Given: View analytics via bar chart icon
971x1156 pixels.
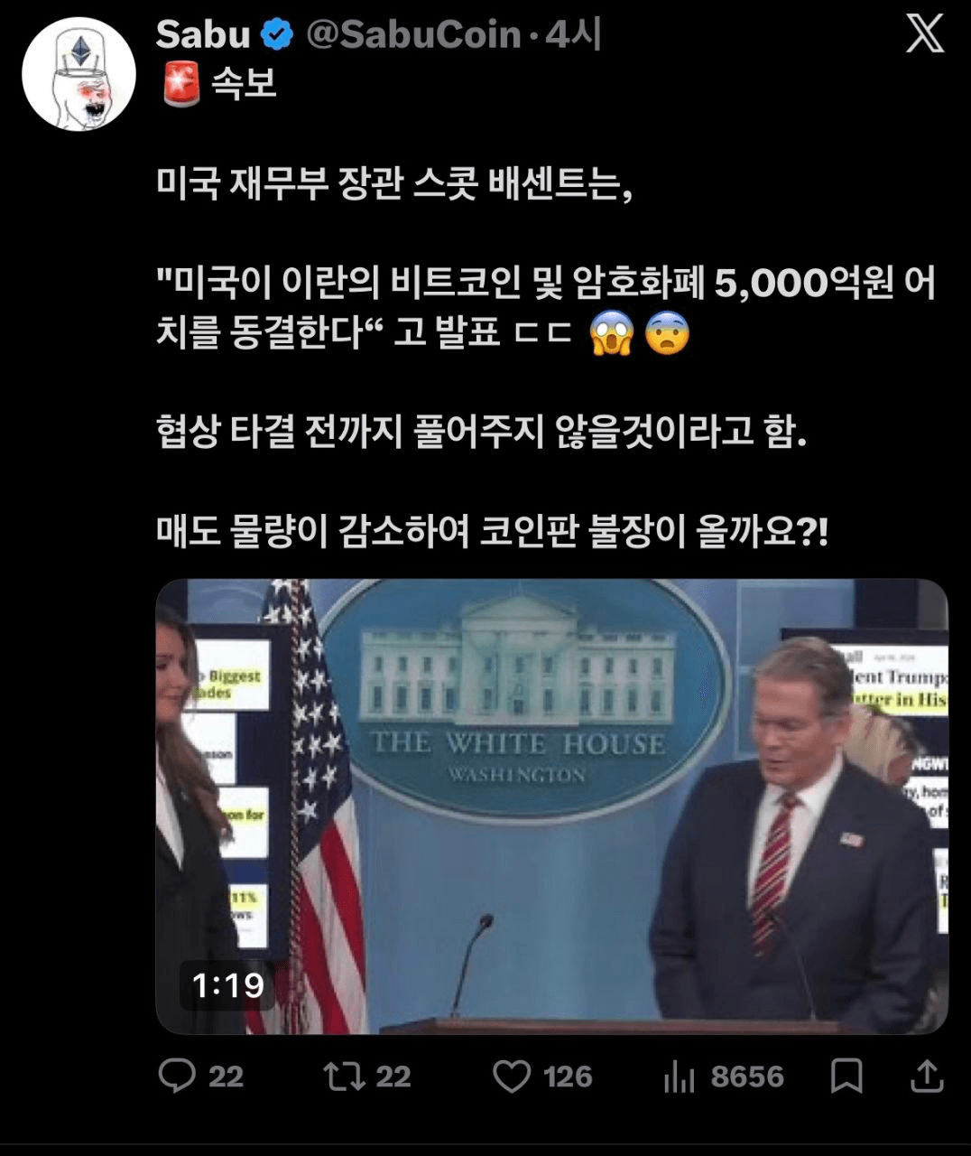Looking at the screenshot, I should (x=679, y=1077).
